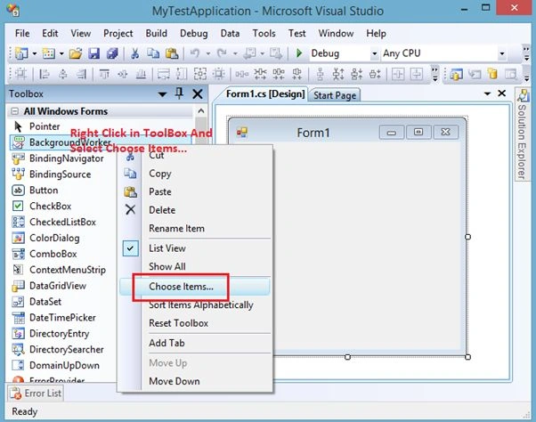Open the Build menu
Screen dimensions: 536x422
click(x=156, y=34)
